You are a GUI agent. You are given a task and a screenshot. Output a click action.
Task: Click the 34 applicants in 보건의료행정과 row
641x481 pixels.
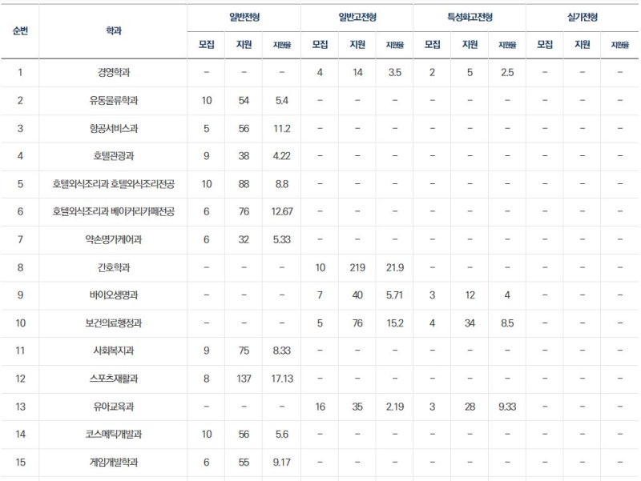pyautogui.click(x=470, y=323)
